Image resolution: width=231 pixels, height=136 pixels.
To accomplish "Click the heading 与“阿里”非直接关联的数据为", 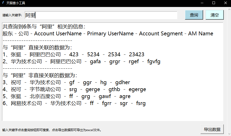I will point(40,75).
